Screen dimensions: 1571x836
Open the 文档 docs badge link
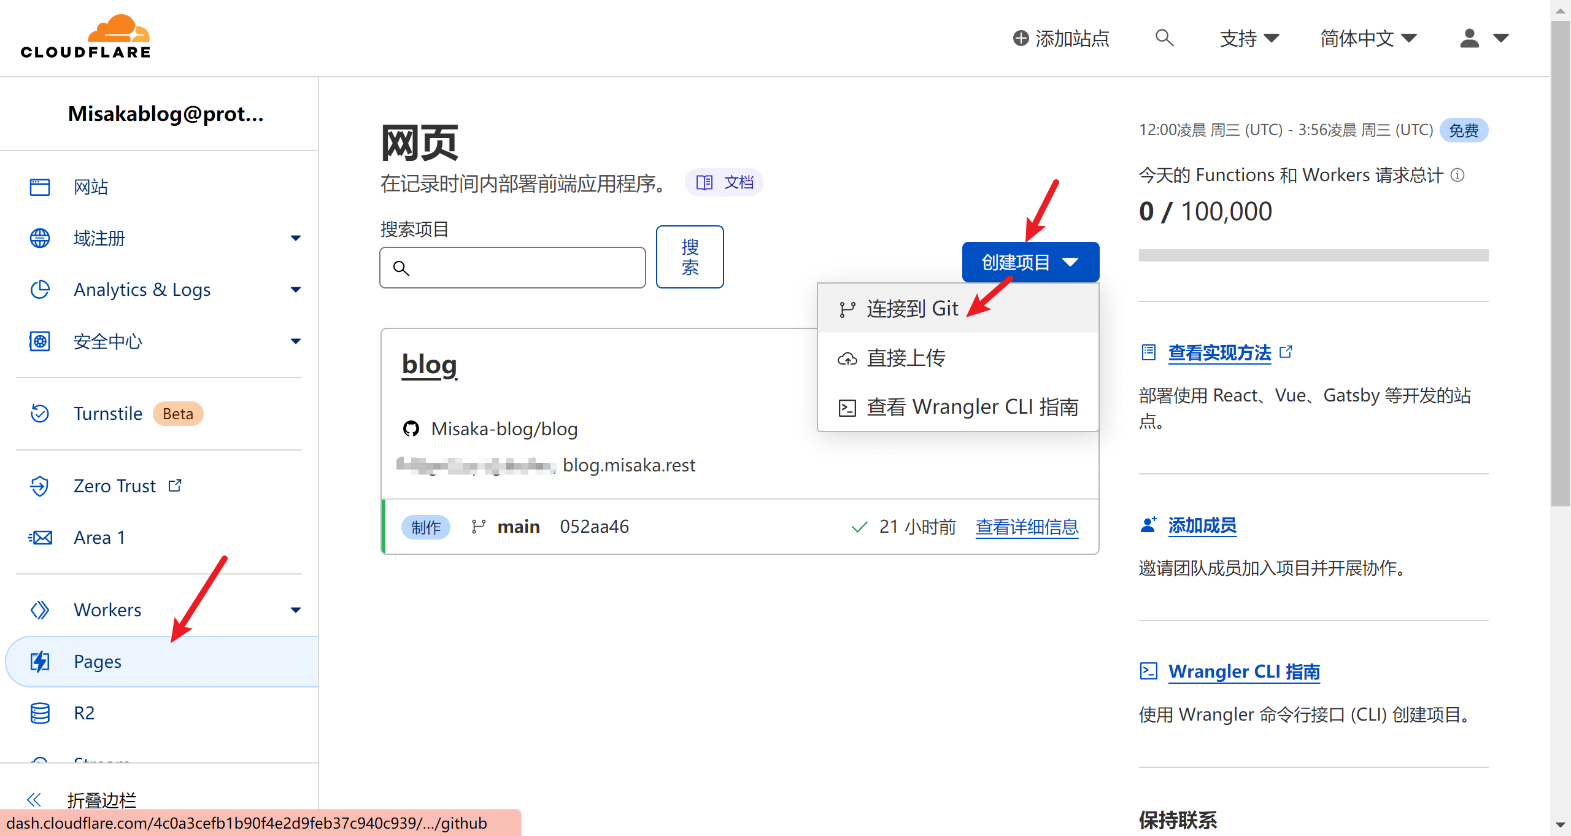(724, 182)
